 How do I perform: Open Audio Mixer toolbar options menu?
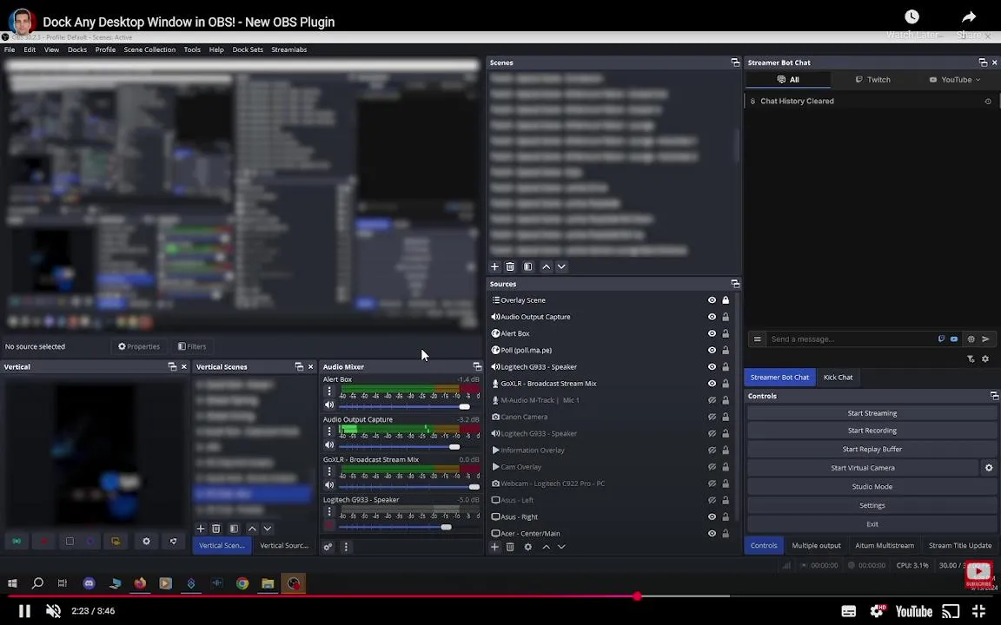pos(346,547)
